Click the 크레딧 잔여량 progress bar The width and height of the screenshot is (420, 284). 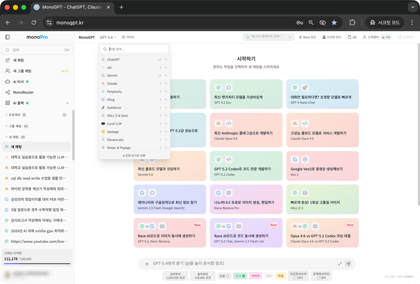point(37,264)
